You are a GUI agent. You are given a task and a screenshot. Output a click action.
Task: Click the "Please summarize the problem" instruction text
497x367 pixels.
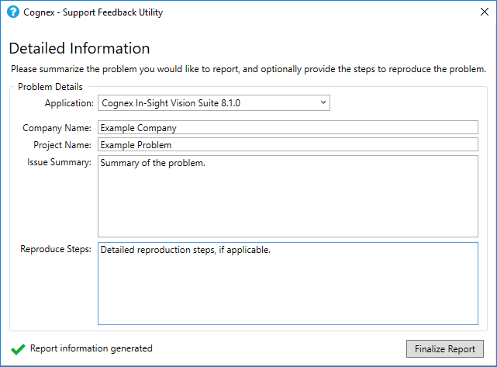[x=248, y=70]
